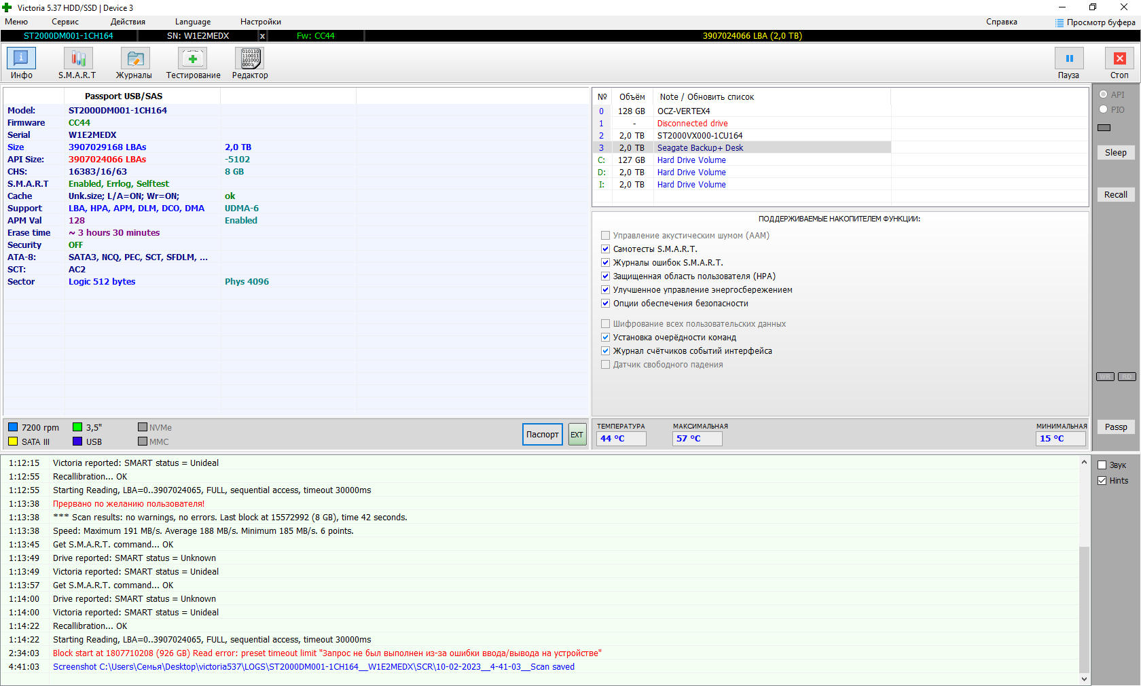Open the Справка help menu
This screenshot has height=686, width=1141.
coord(1002,22)
